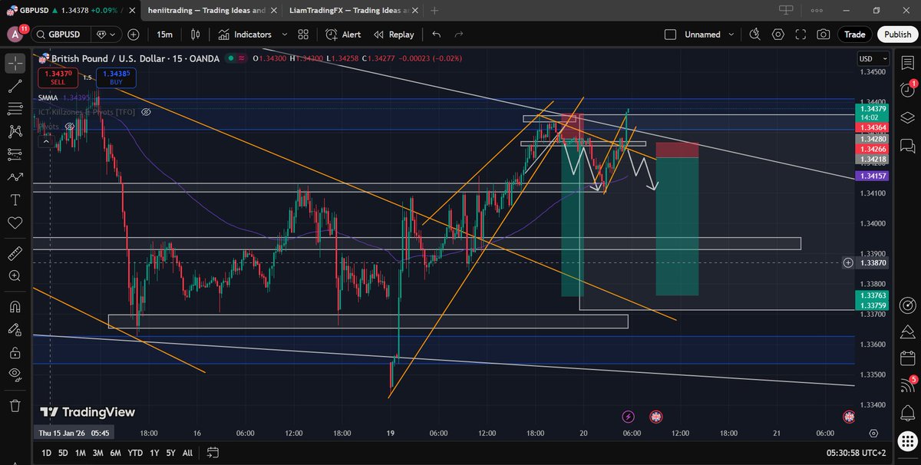
Task: Click the purple lightning event marker on the timeline
Action: (x=629, y=417)
